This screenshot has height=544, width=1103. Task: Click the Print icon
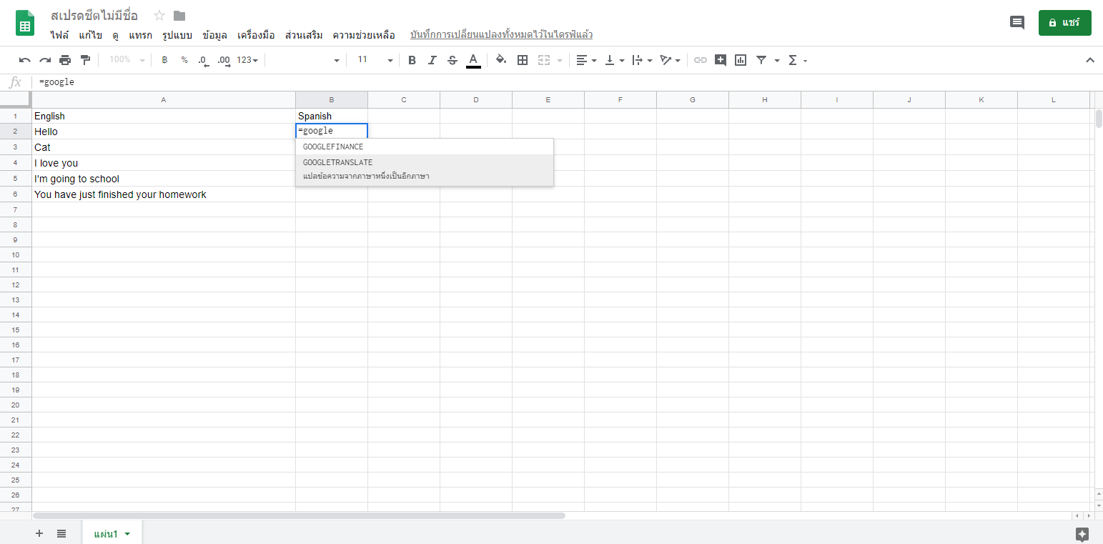[x=65, y=60]
